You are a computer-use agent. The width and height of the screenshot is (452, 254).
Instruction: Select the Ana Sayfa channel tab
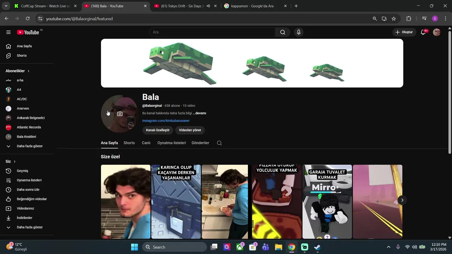109,143
